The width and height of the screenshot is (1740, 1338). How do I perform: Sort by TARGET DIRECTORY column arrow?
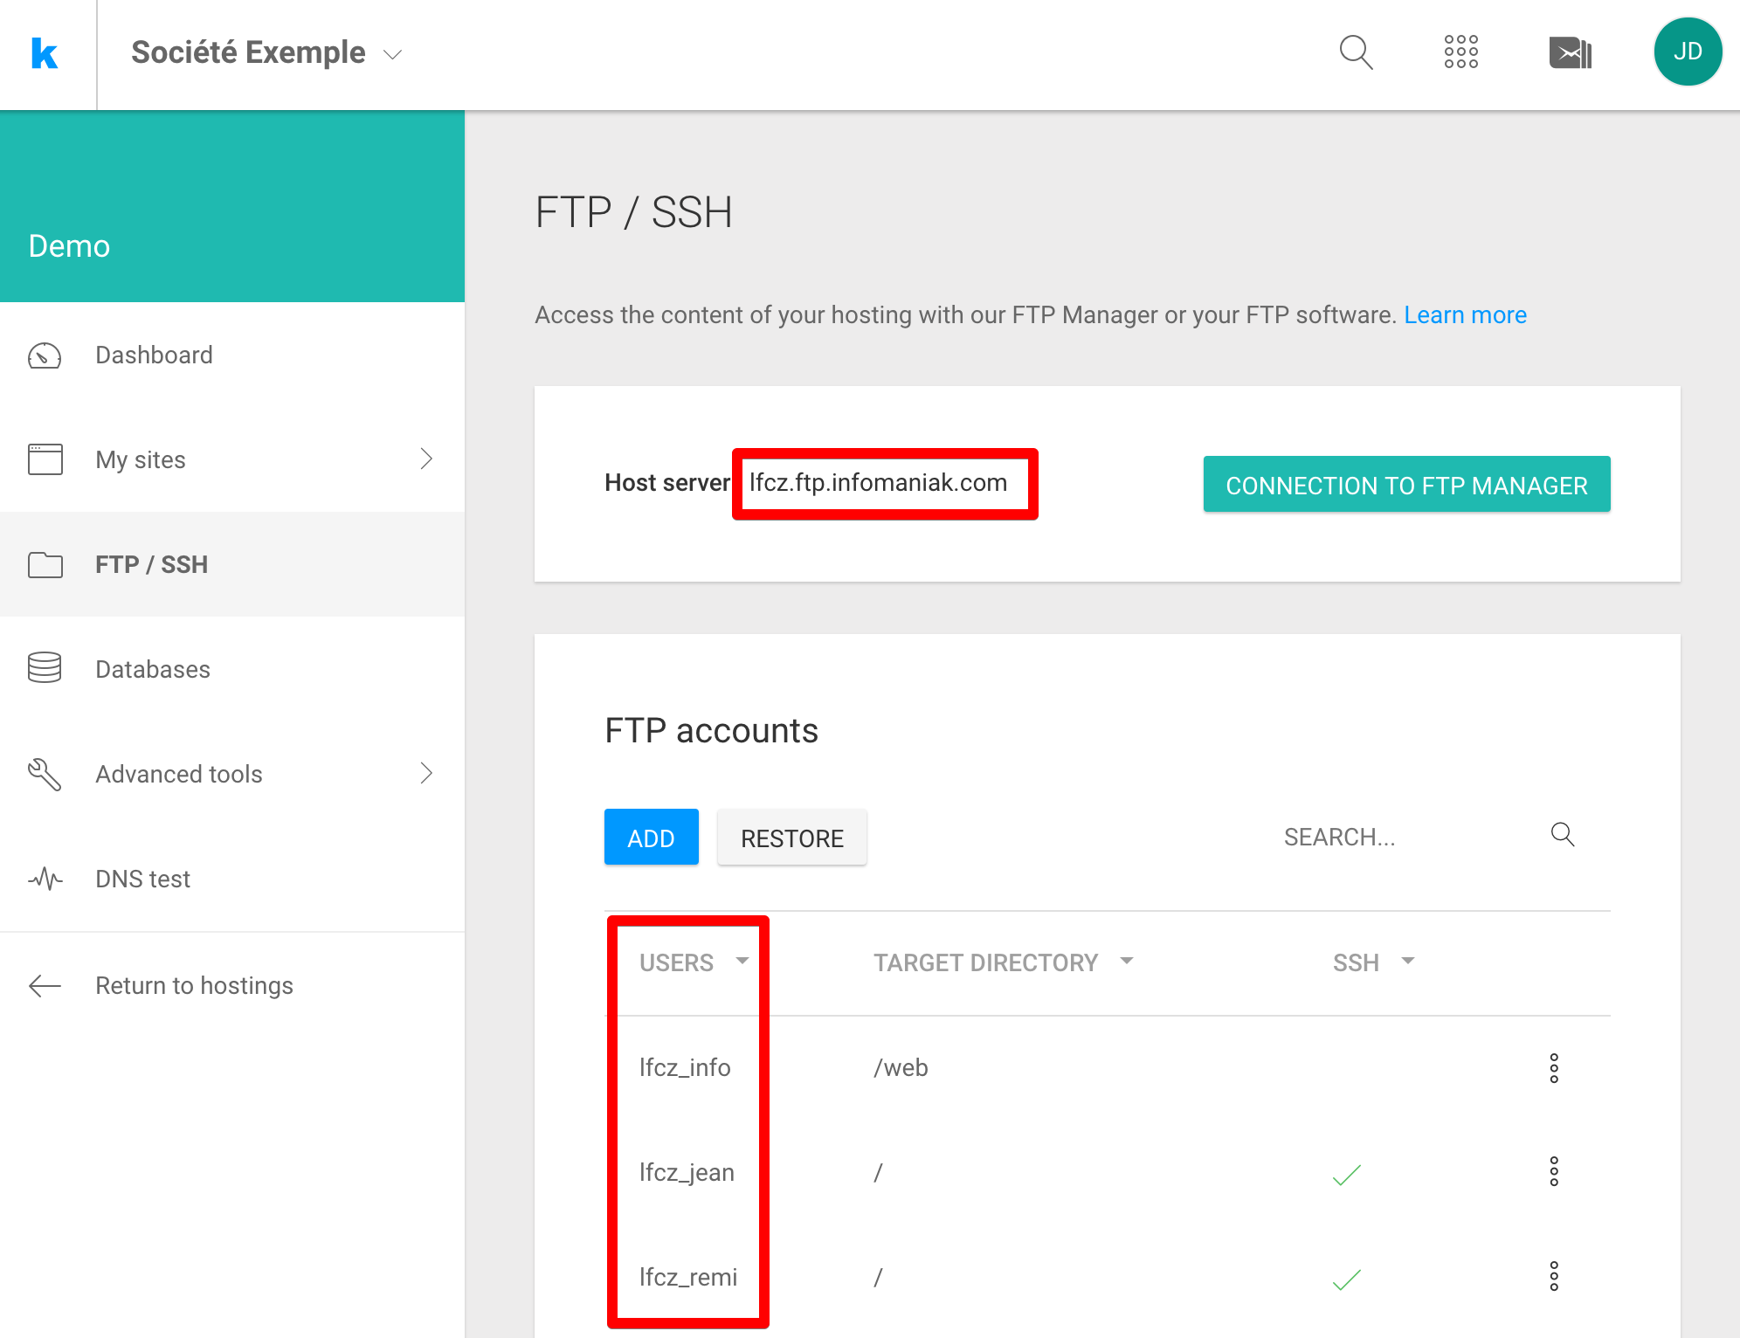click(x=1127, y=962)
